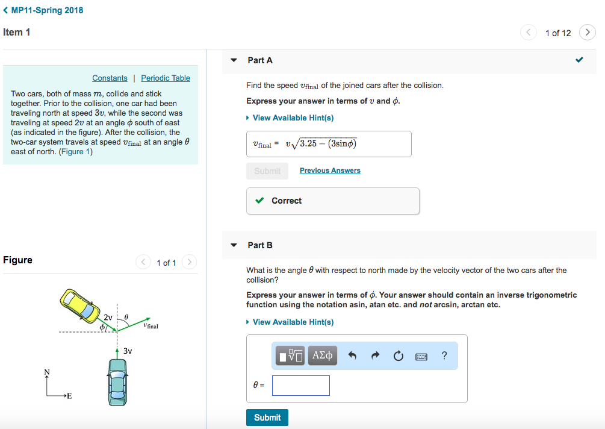Viewport: 605px width, 429px height.
Task: Click inside the θ answer input box
Action: [x=300, y=385]
